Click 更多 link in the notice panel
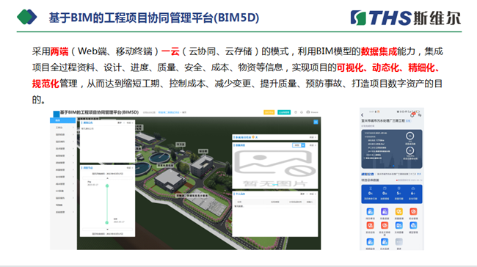The height and width of the screenshot is (267, 477). (x=120, y=122)
